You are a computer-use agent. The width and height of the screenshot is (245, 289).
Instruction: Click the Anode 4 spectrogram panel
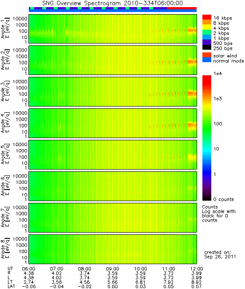point(113,123)
